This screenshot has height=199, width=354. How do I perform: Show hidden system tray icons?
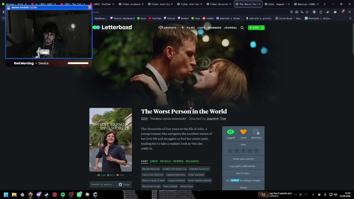313,195
